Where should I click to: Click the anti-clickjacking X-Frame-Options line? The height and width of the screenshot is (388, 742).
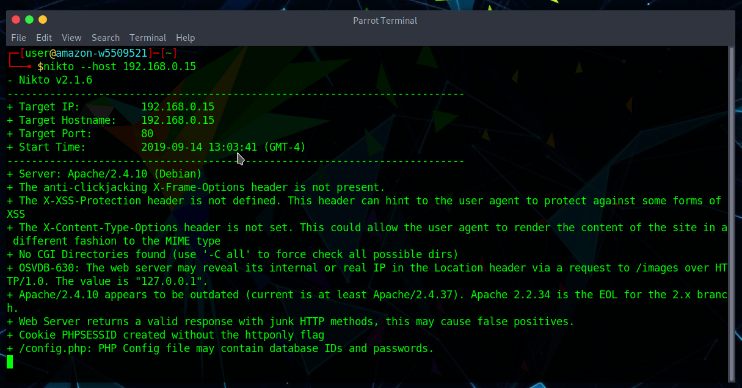196,187
